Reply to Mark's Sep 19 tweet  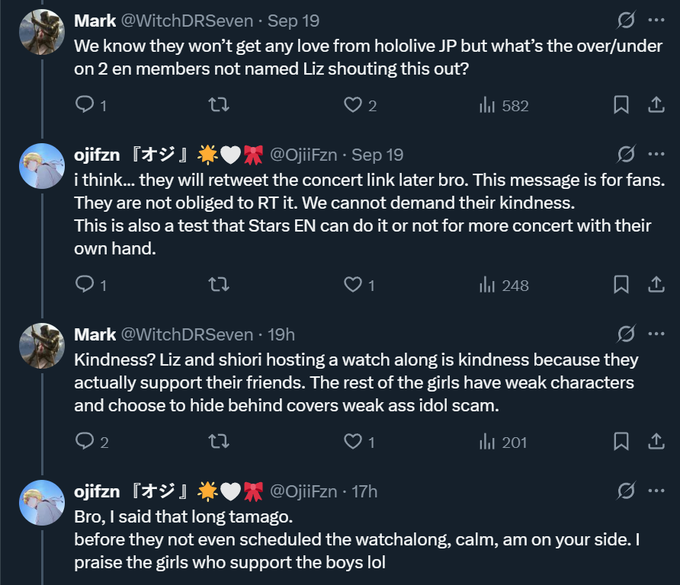coord(85,105)
